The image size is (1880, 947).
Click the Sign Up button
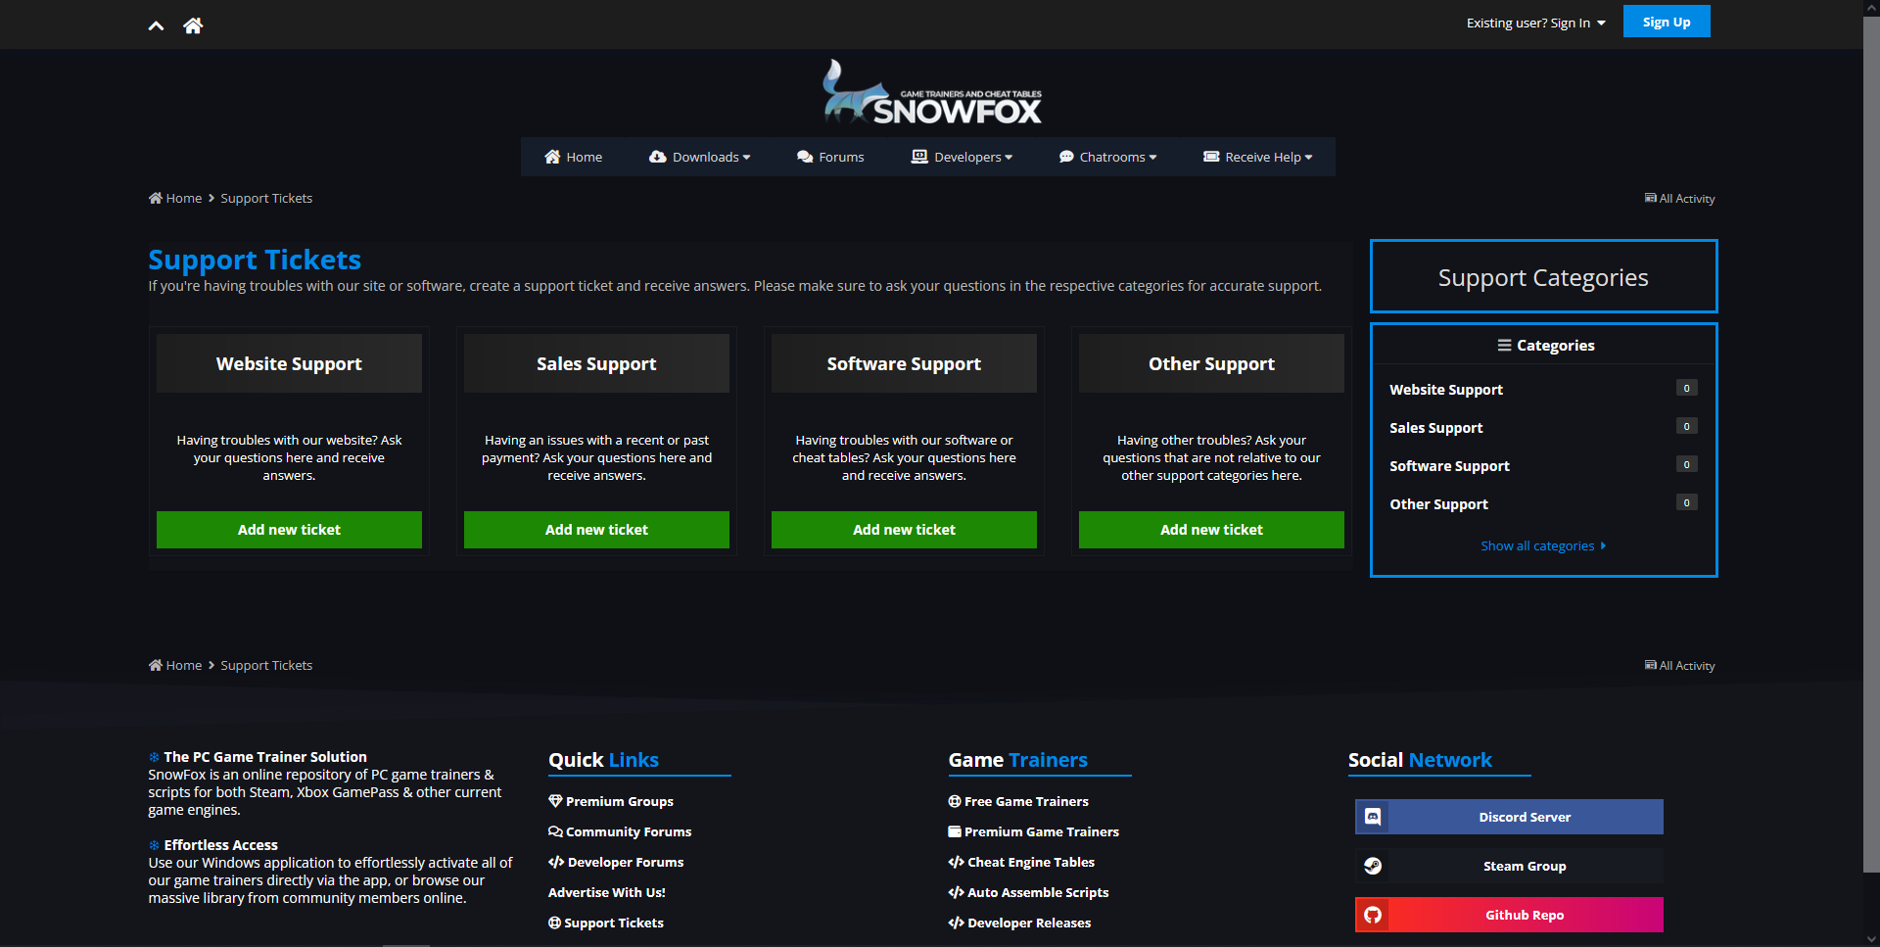click(x=1667, y=22)
